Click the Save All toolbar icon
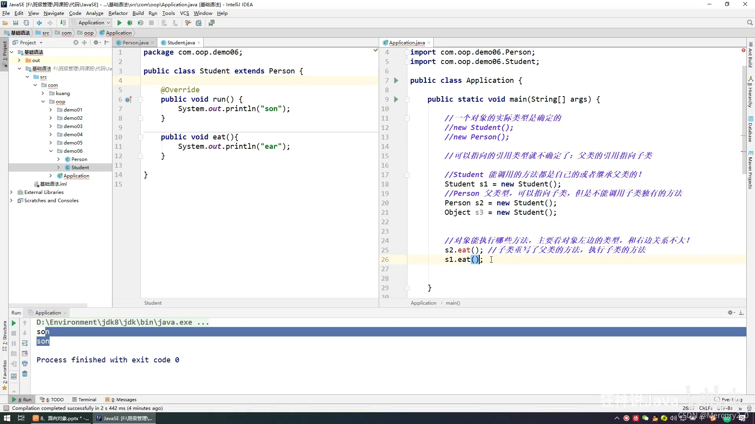755x424 pixels. click(x=16, y=23)
